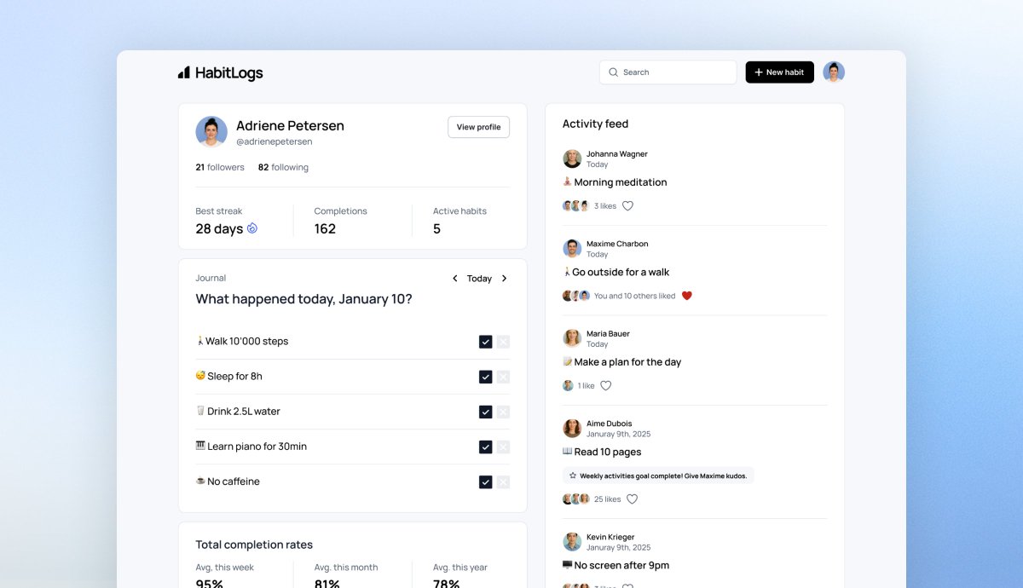Like Johanna Wagner's Morning meditation post

click(627, 206)
